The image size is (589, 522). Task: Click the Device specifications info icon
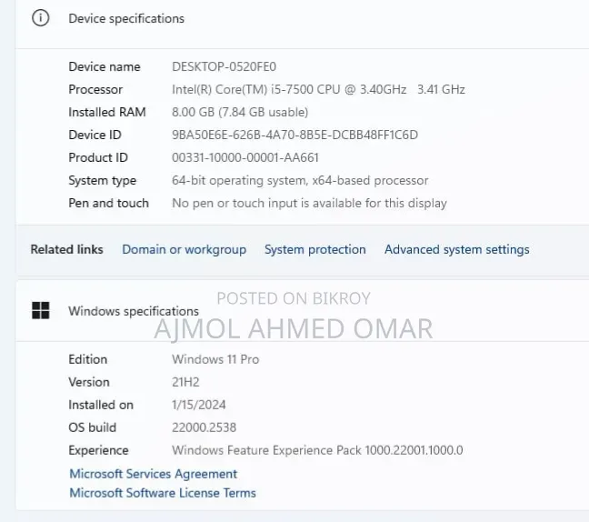click(41, 18)
